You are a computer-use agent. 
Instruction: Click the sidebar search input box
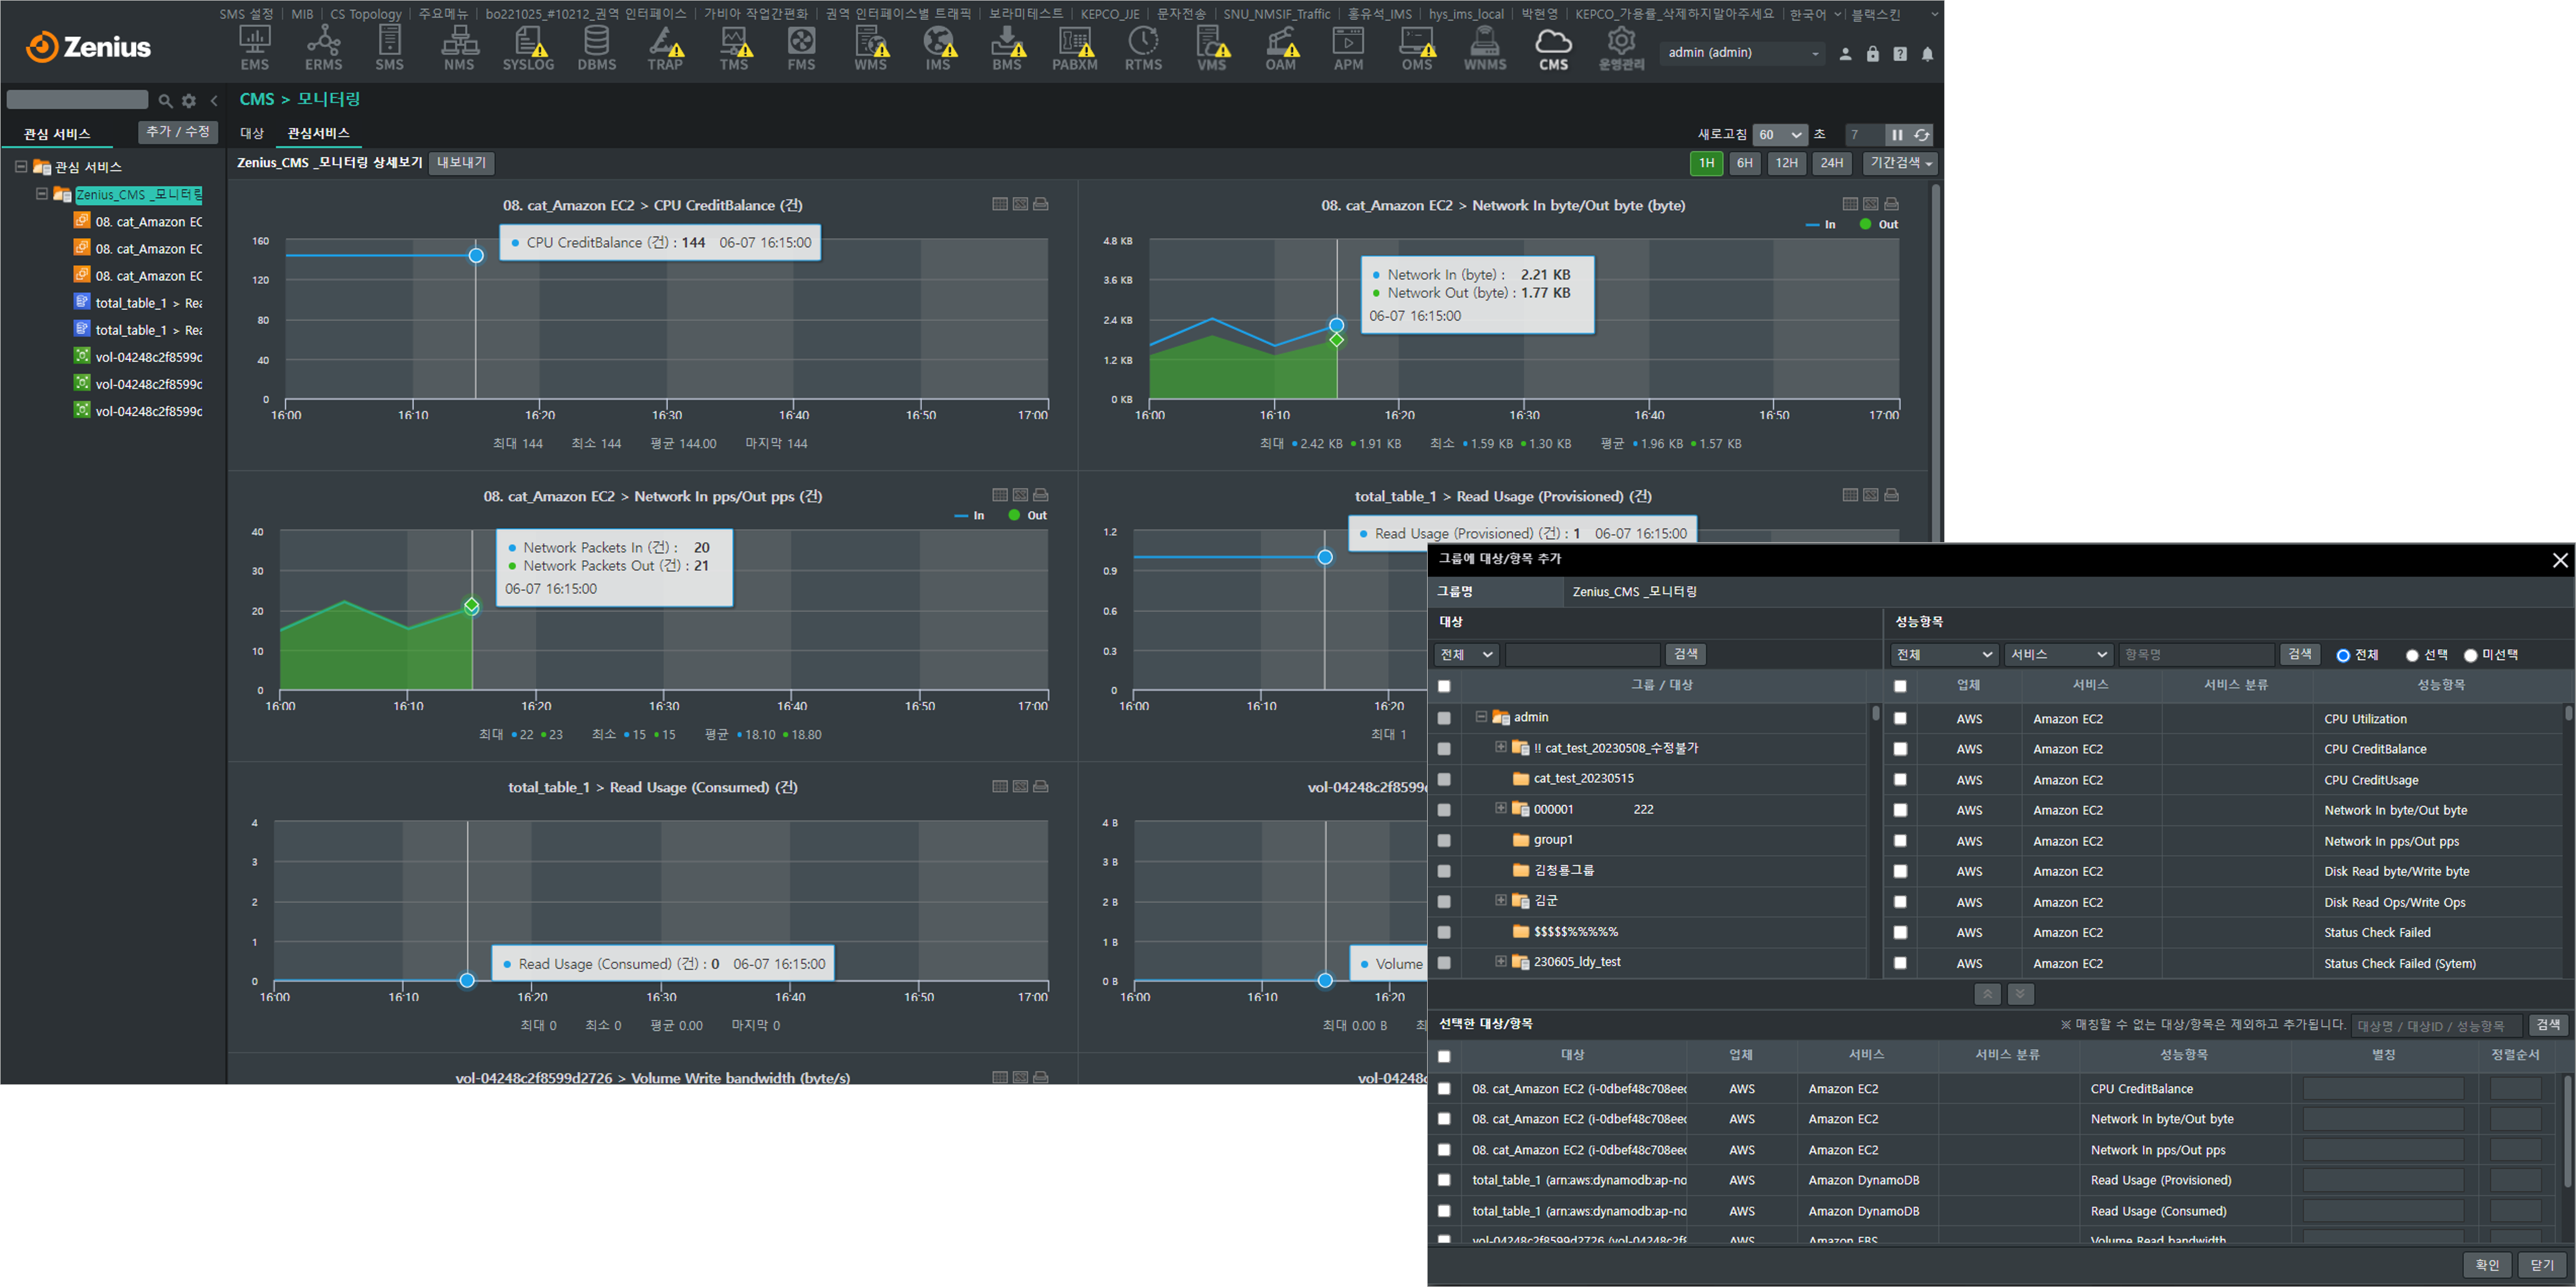coord(77,100)
